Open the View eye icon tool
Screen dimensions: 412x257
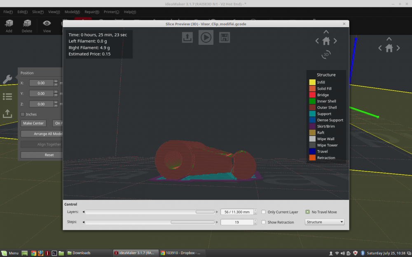point(47,26)
